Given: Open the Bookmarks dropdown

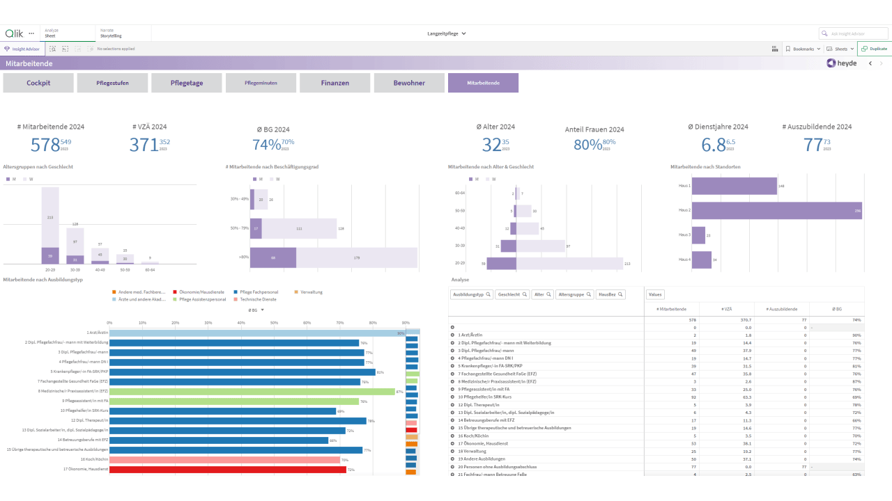Looking at the screenshot, I should pos(802,49).
